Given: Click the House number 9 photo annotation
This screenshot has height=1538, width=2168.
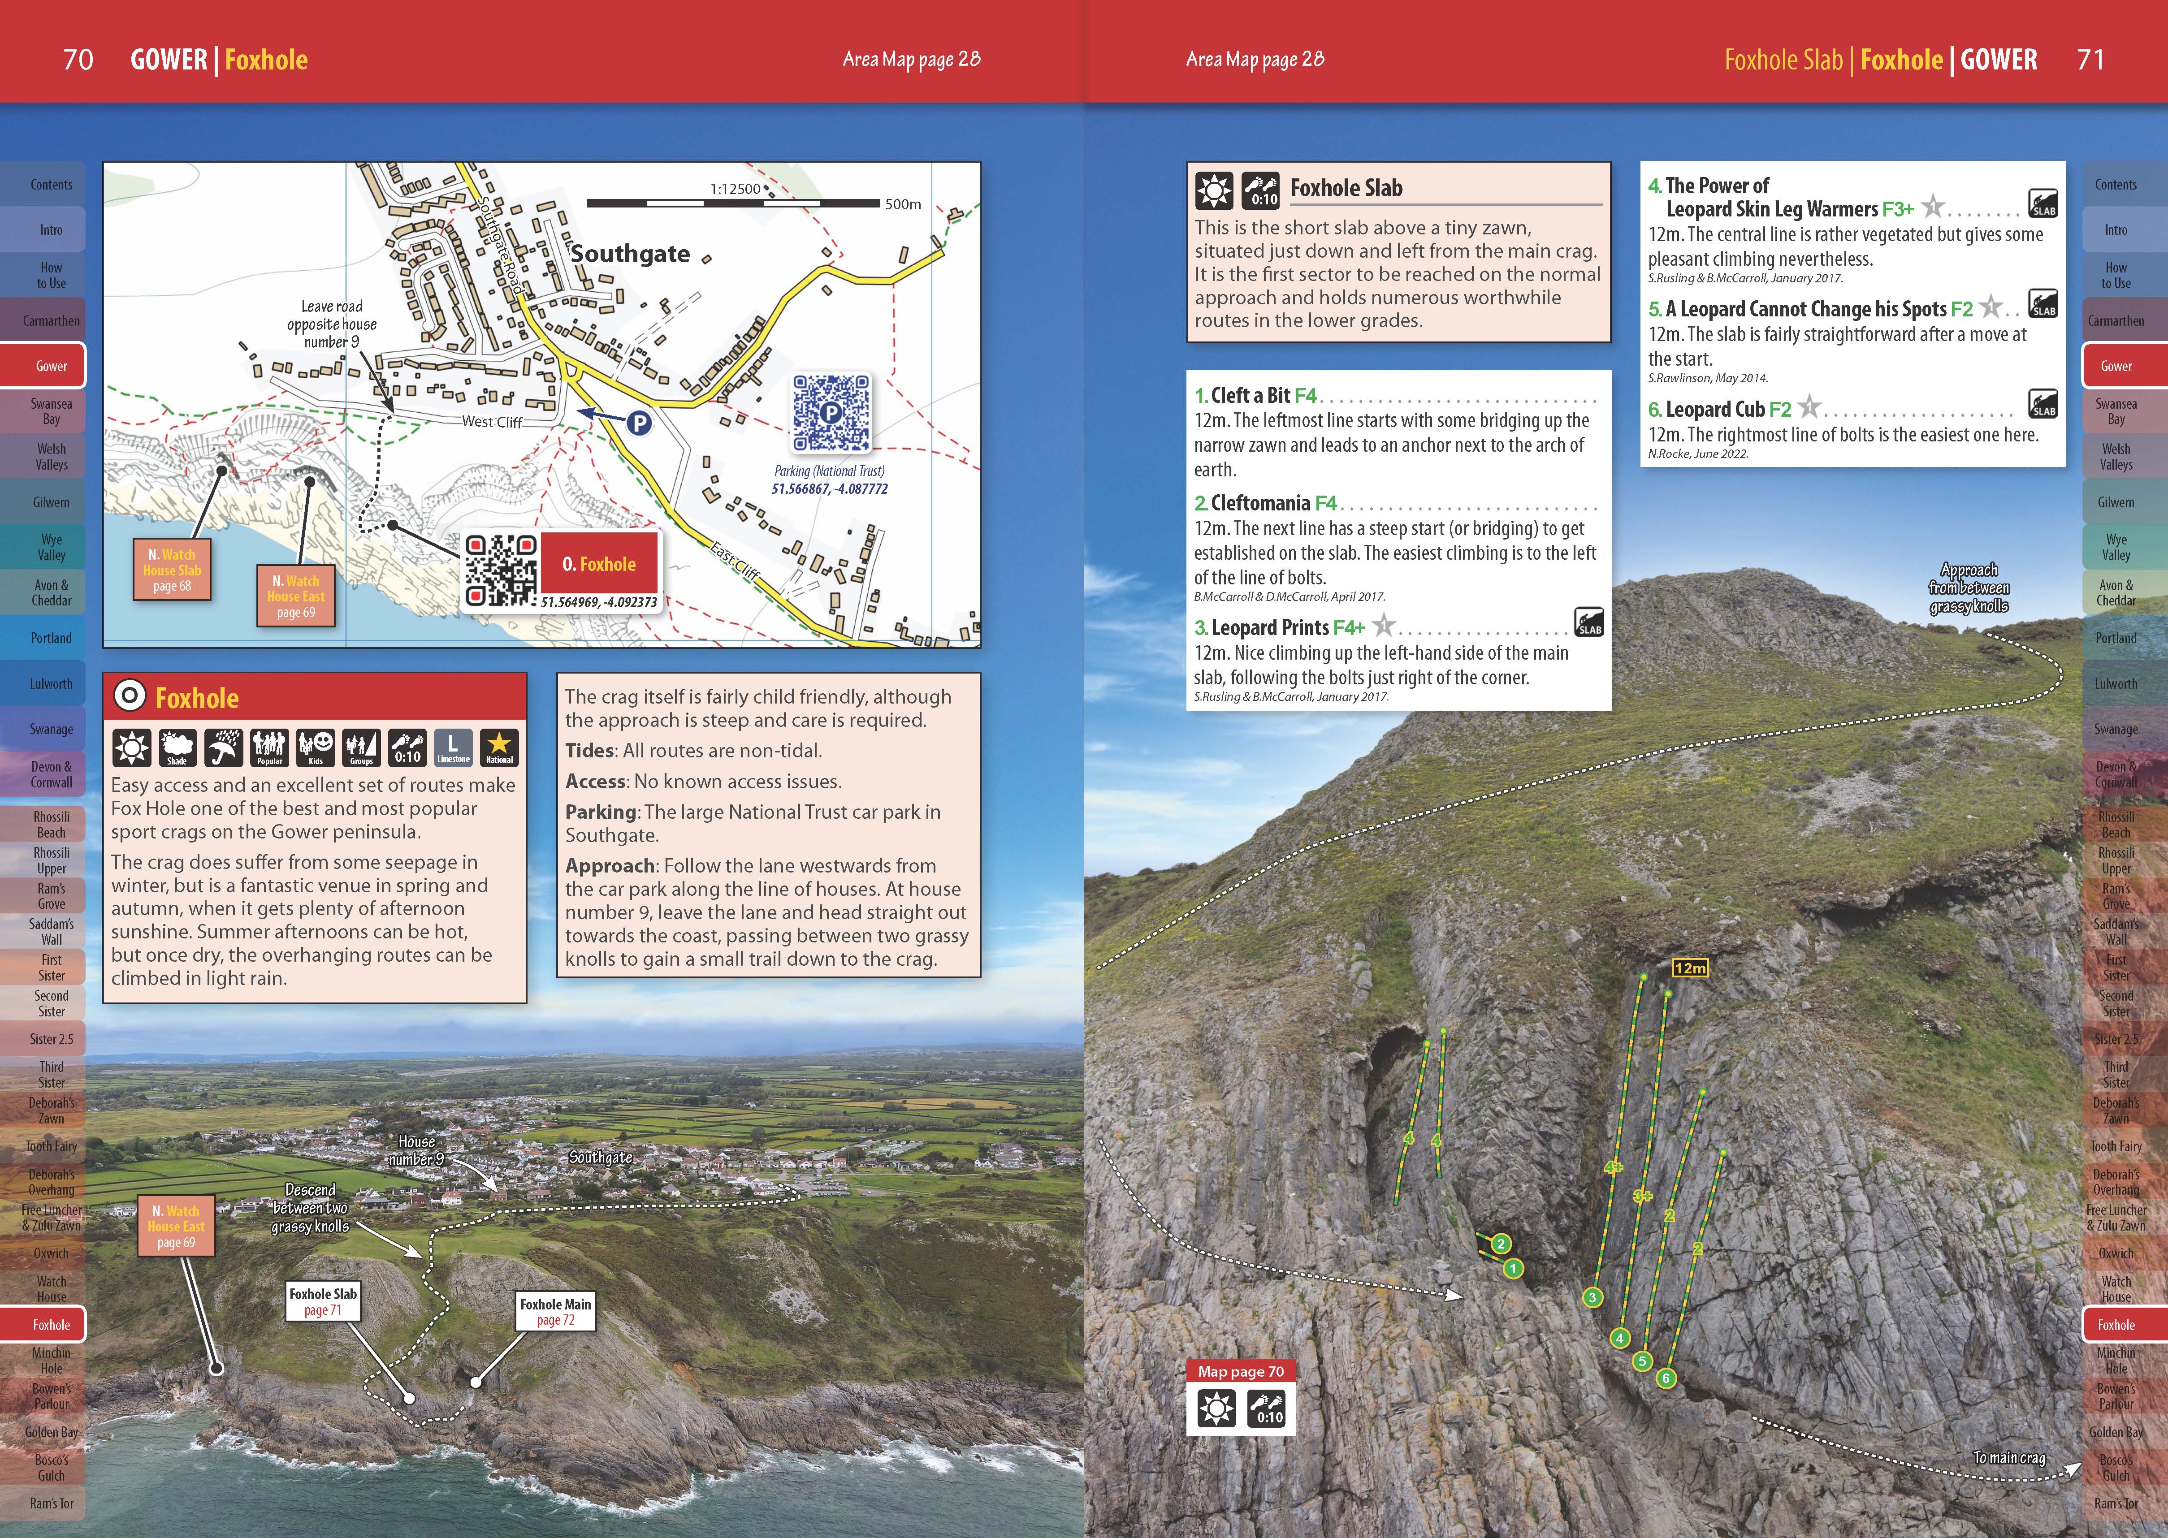Looking at the screenshot, I should tap(416, 1151).
